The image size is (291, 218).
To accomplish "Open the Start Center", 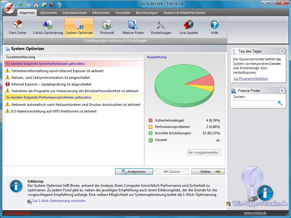I will [18, 27].
